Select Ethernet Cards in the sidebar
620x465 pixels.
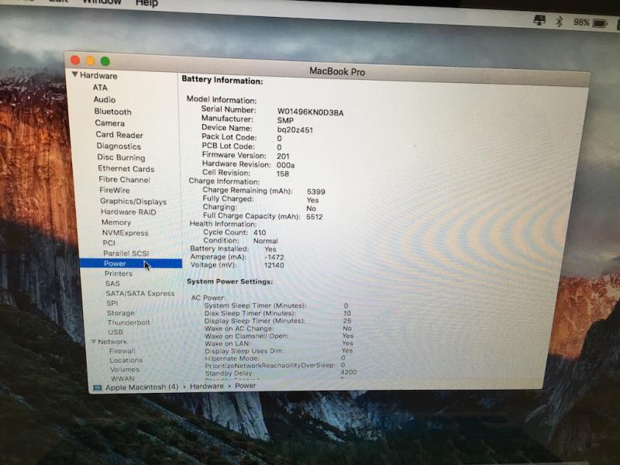coord(126,168)
